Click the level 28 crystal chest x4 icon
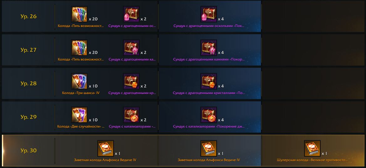This screenshot has width=366, height=168. pyautogui.click(x=209, y=81)
